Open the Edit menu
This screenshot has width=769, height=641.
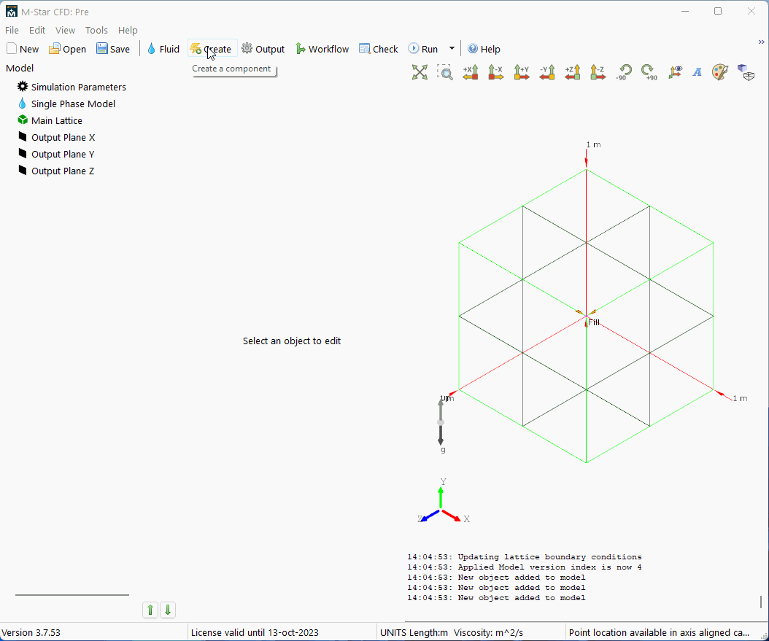click(36, 31)
